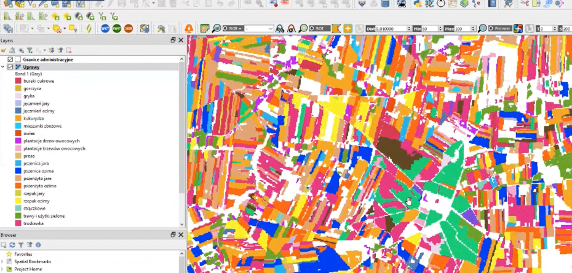Click the filter icon in Layers panel
Image resolution: width=572 pixels, height=273 pixels.
pos(28,50)
